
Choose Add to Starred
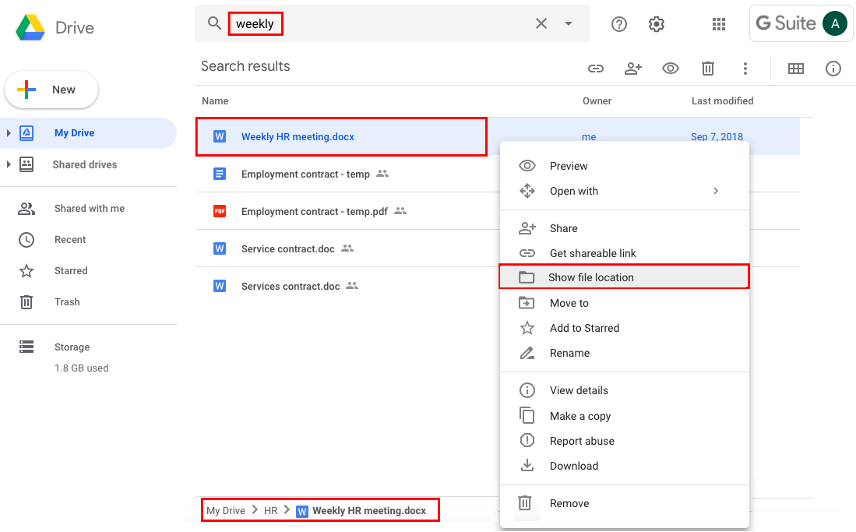coord(624,328)
